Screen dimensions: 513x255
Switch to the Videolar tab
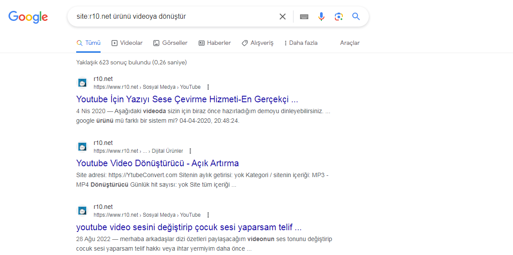127,43
